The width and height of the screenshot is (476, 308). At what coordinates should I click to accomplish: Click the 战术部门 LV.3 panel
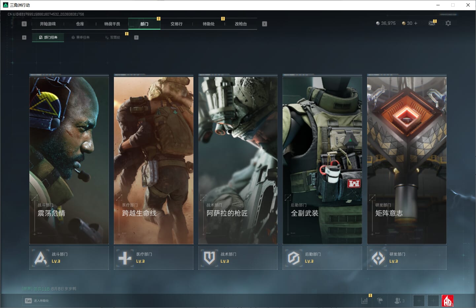238,258
